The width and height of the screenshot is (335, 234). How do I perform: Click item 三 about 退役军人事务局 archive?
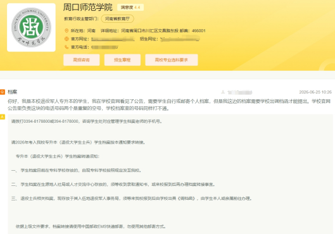coord(132,199)
